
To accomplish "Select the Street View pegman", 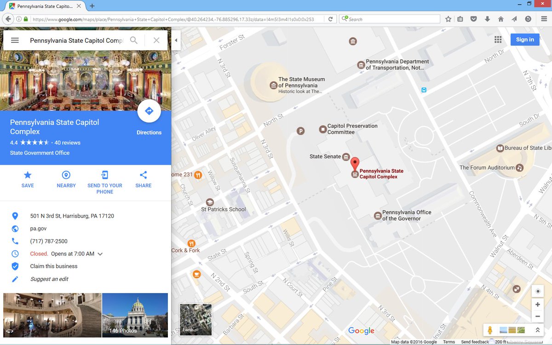I will coord(490,330).
